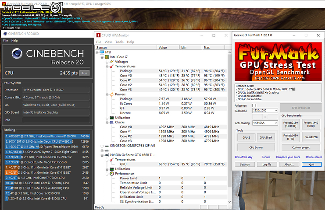
Task: Select the Intel Xeon Platinum 8168 ranking row
Action: (47, 136)
